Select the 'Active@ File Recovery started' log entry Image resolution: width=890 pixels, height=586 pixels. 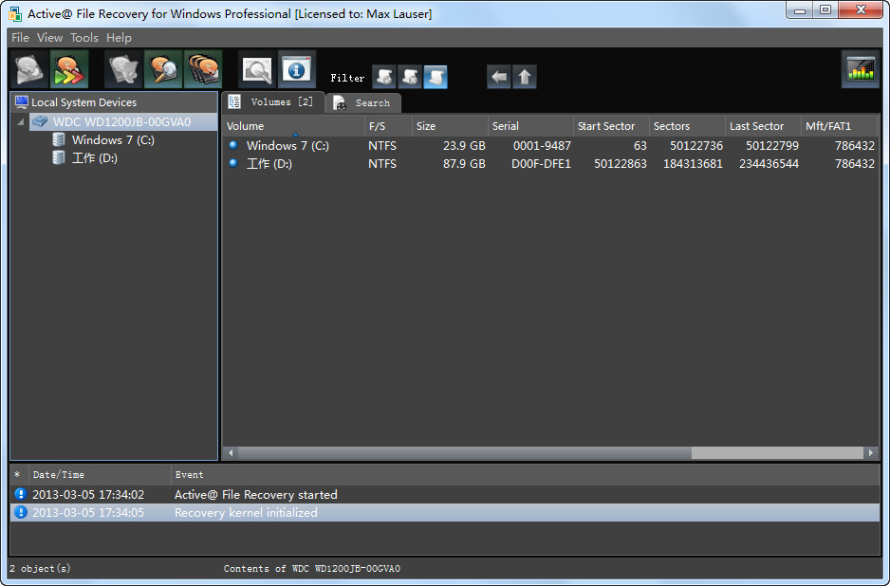coord(445,495)
